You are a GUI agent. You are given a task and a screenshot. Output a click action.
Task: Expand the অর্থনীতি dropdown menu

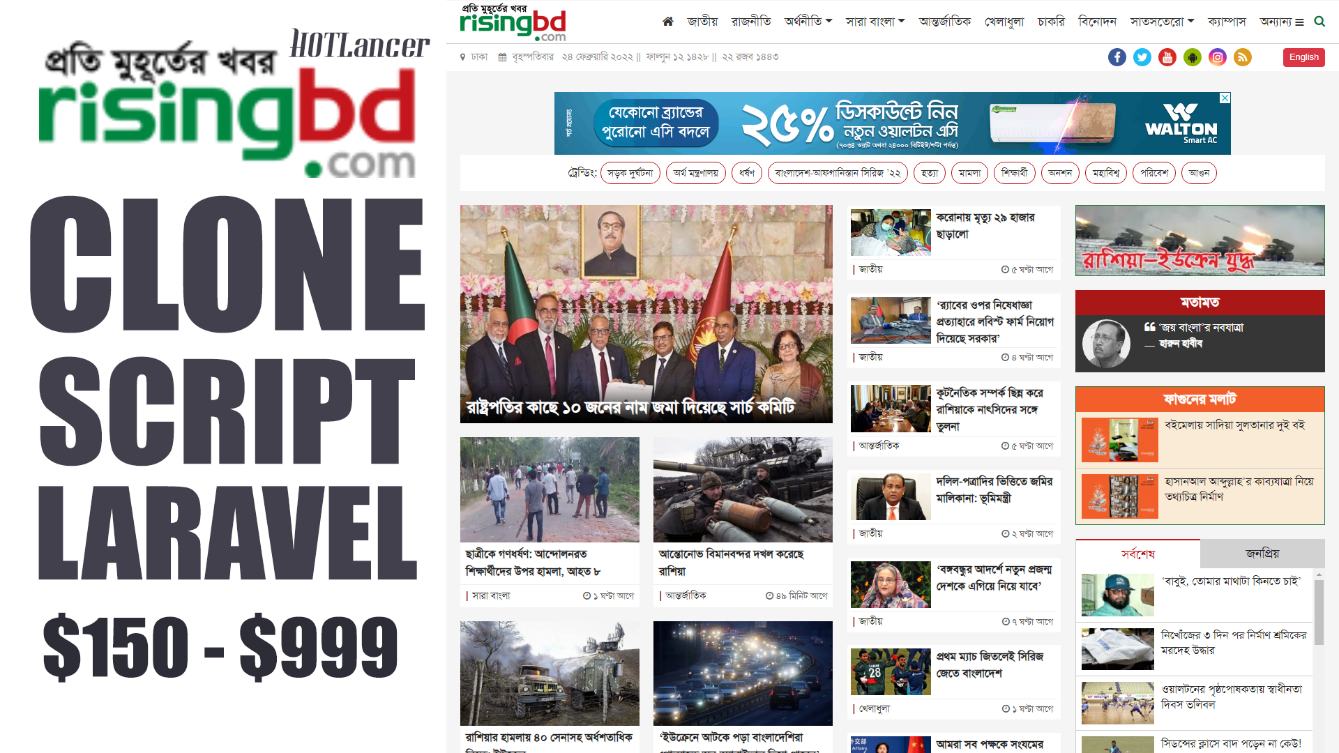pos(808,22)
